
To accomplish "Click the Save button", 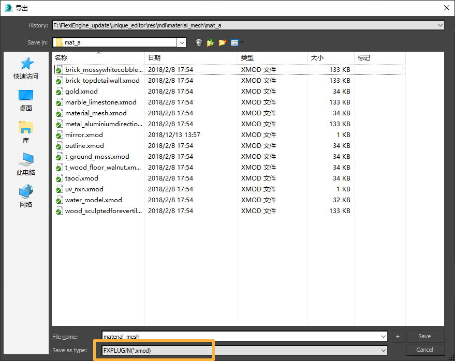I will pos(425,336).
